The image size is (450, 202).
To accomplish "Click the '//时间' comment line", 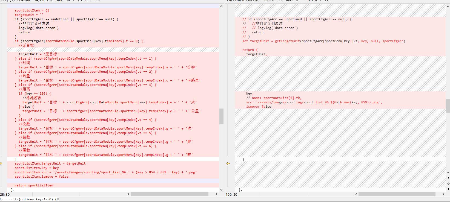I will 24,63.
